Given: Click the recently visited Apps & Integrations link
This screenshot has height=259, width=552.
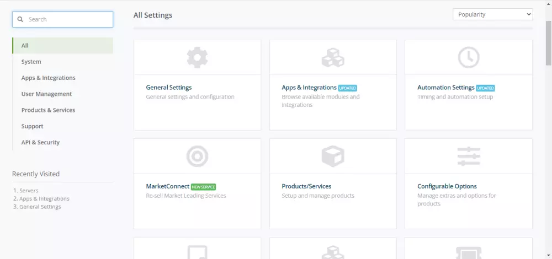Looking at the screenshot, I should click(44, 198).
